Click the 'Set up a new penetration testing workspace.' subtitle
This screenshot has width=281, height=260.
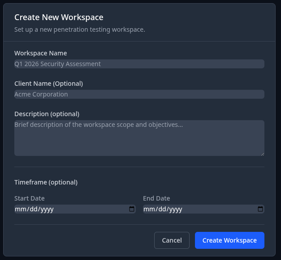[x=80, y=29]
